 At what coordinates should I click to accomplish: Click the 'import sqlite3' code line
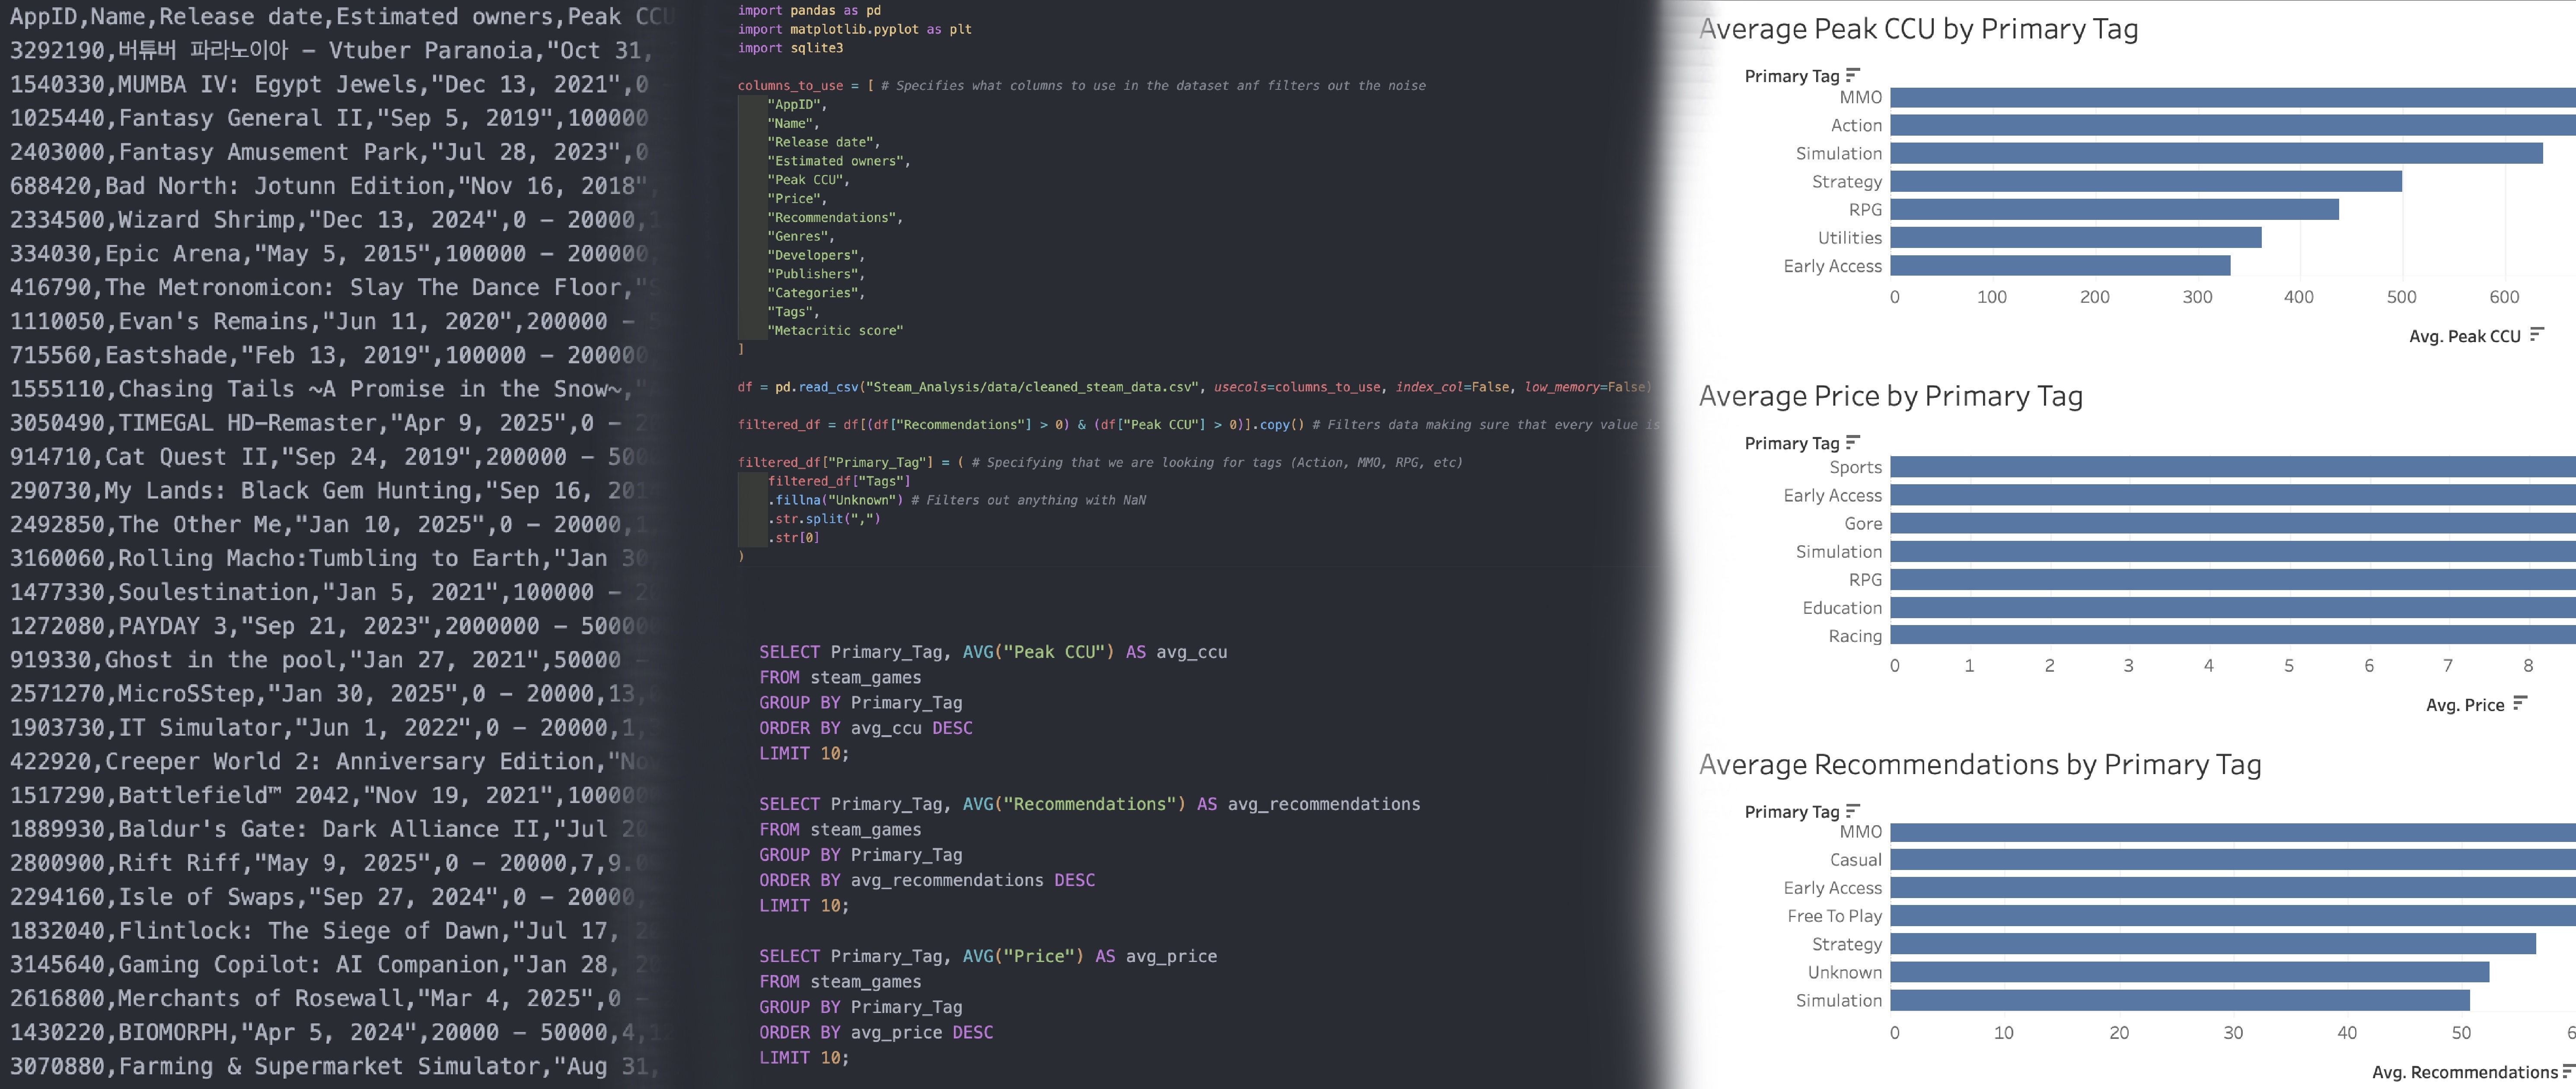[790, 48]
